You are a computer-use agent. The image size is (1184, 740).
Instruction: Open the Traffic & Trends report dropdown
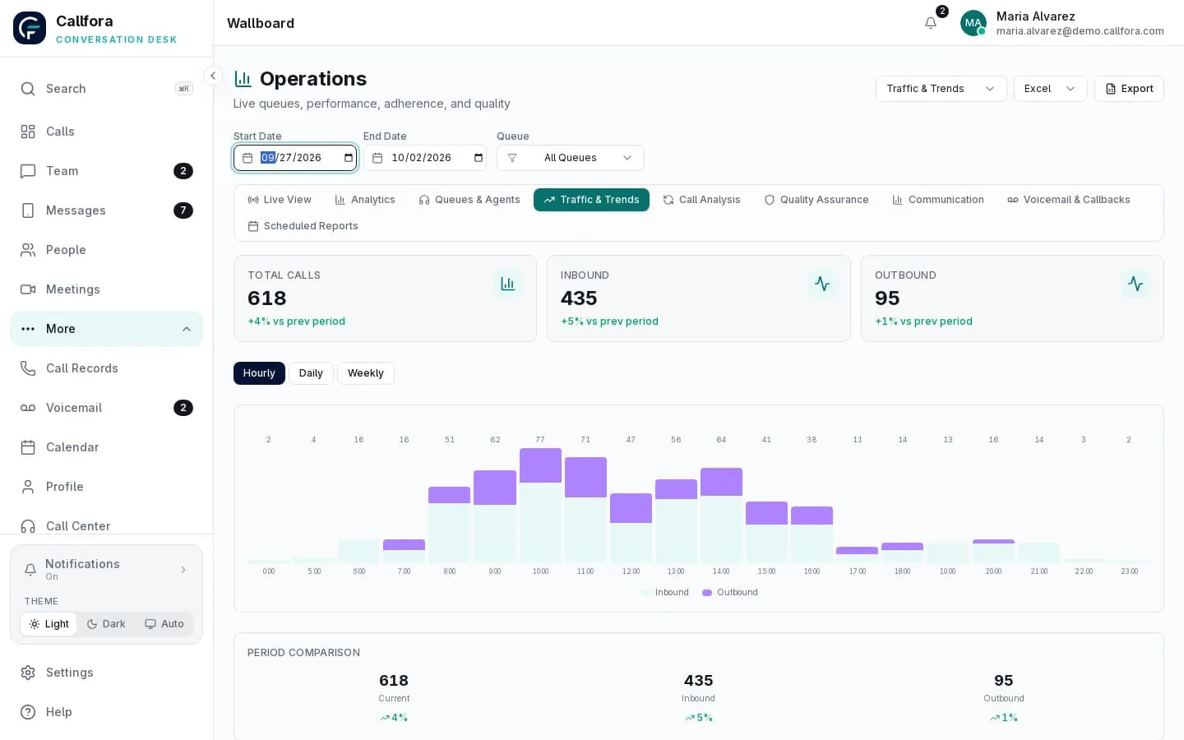941,89
